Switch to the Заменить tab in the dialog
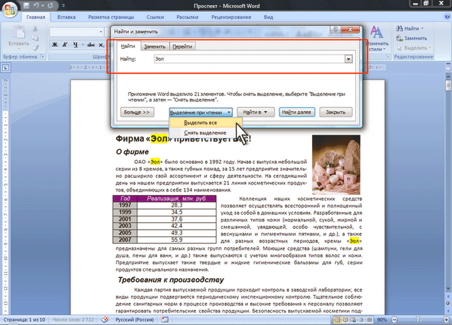 [154, 46]
